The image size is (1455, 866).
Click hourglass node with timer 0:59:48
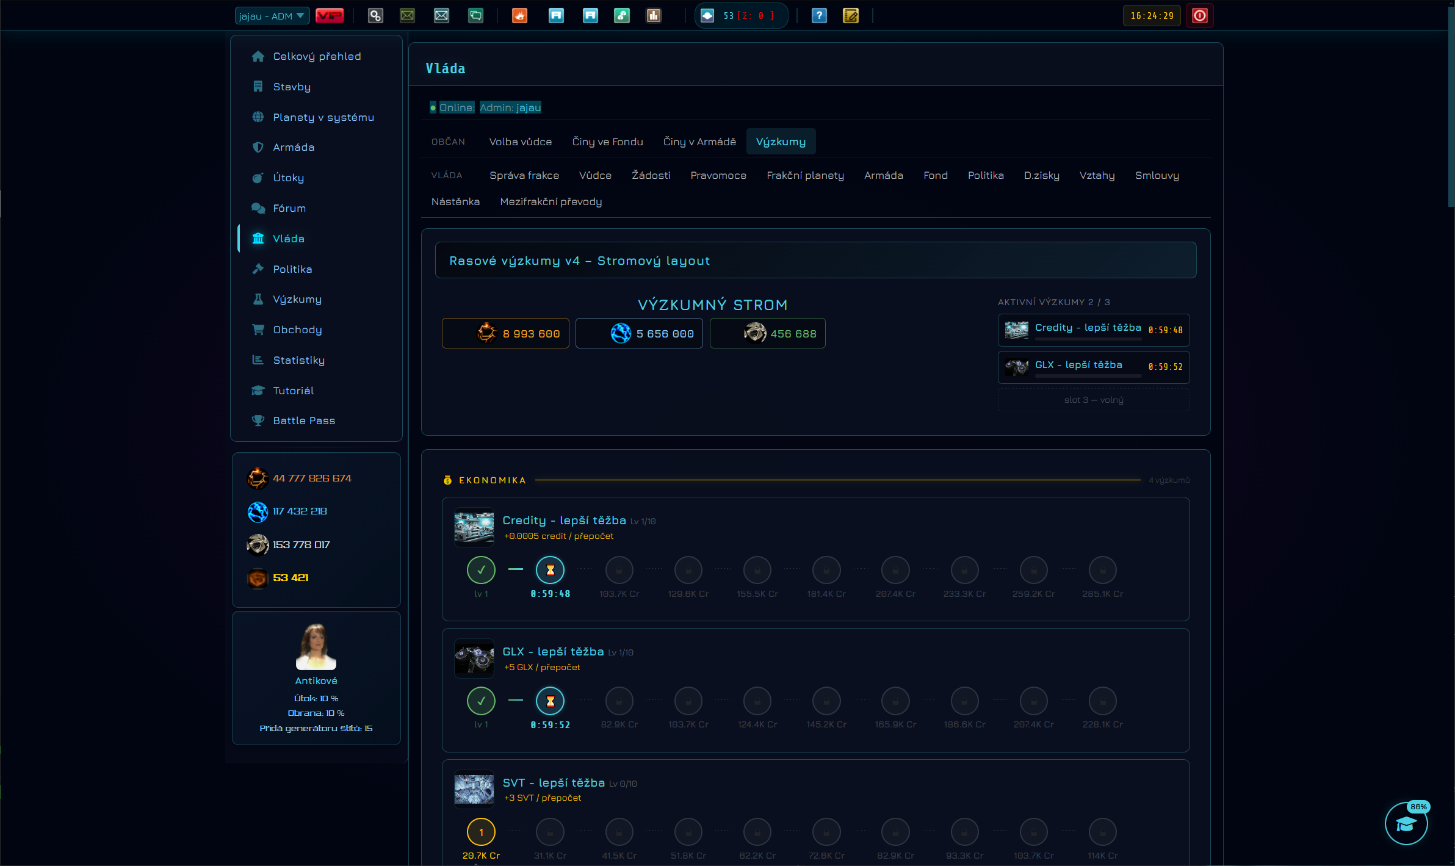tap(550, 570)
